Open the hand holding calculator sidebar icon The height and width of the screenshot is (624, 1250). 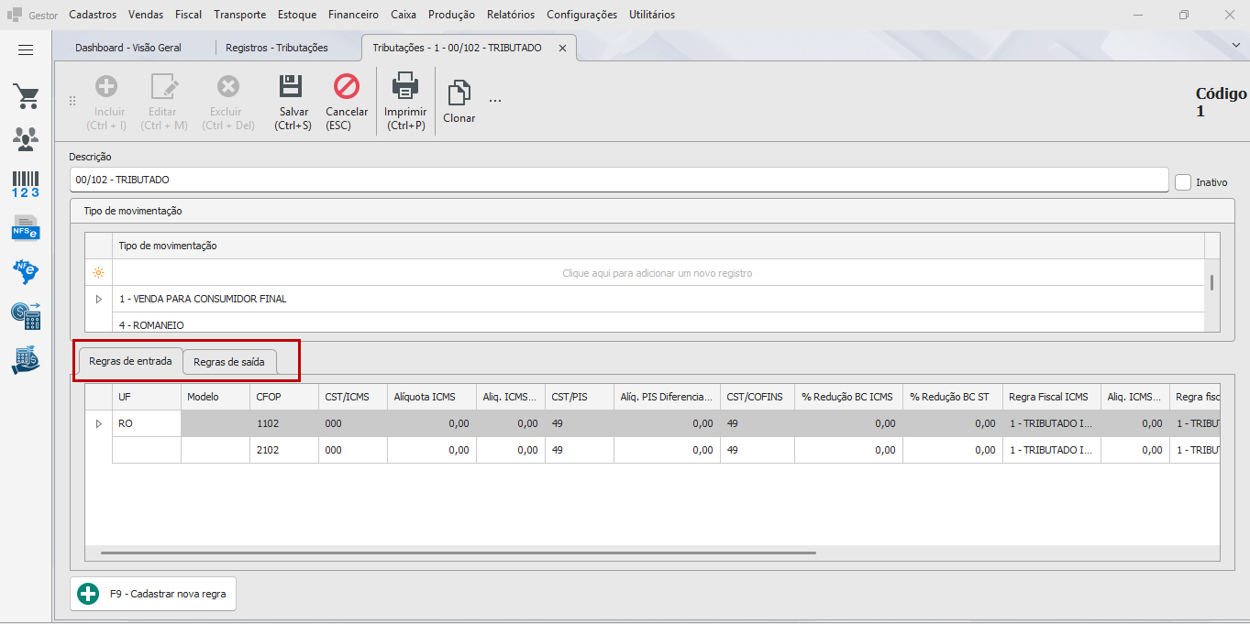(26, 360)
